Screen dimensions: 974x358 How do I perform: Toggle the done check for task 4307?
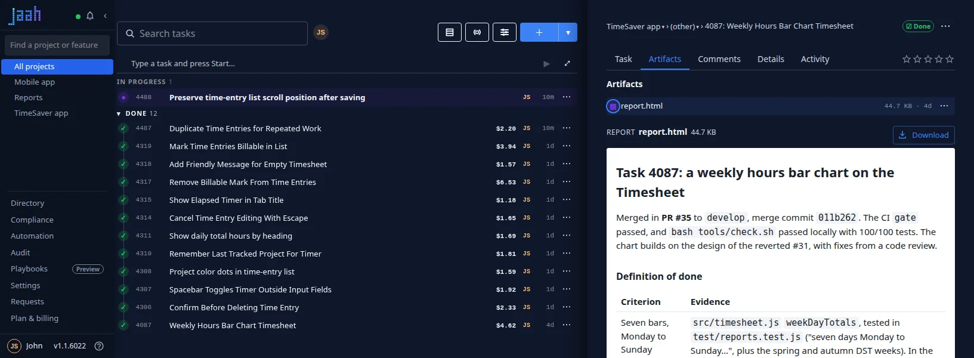pyautogui.click(x=123, y=289)
